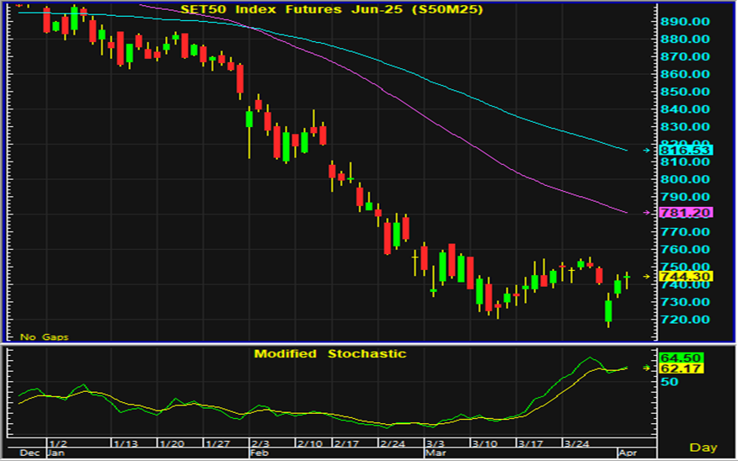This screenshot has height=461, width=738.
Task: Click the green stochastic value 64.50
Action: click(681, 358)
